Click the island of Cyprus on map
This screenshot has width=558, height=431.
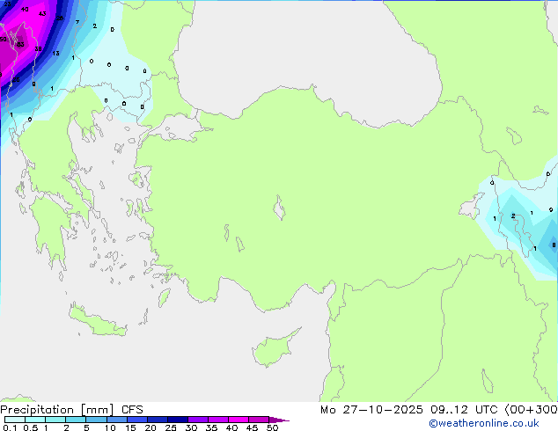[274, 348]
